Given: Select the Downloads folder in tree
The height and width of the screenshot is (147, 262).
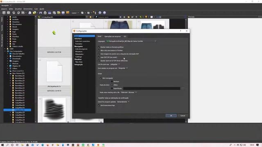Looking at the screenshot, I should click(16, 59).
